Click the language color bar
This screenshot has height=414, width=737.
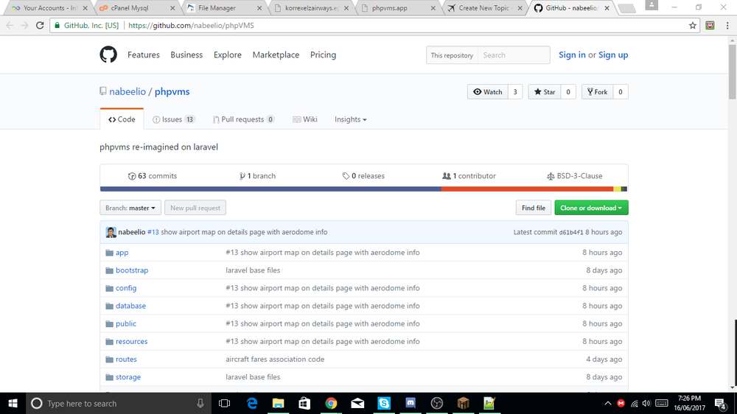(363, 189)
